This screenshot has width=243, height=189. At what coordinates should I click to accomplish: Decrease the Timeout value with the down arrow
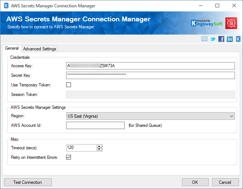coord(99,149)
